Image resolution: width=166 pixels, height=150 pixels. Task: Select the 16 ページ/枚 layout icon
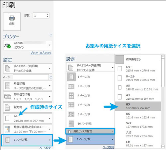point(71,124)
